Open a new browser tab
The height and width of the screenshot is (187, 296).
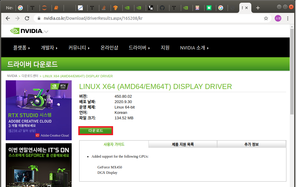pyautogui.click(x=258, y=8)
